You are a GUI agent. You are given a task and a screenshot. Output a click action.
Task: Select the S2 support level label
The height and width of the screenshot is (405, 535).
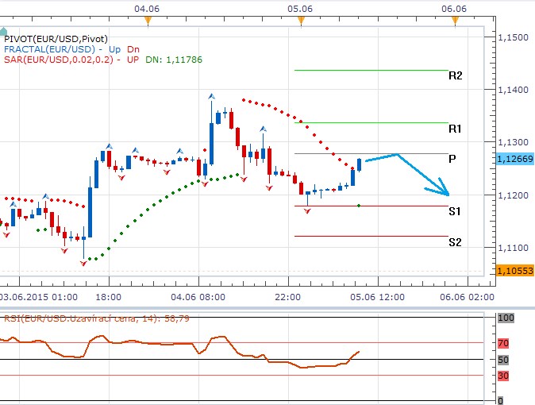455,242
